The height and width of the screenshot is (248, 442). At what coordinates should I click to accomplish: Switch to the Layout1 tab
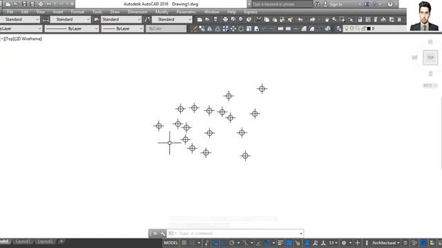coord(23,241)
